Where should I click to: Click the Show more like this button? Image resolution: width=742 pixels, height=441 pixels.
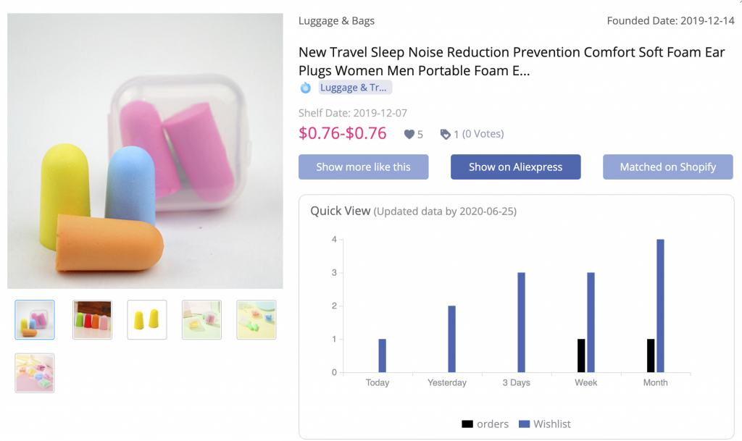click(x=364, y=167)
